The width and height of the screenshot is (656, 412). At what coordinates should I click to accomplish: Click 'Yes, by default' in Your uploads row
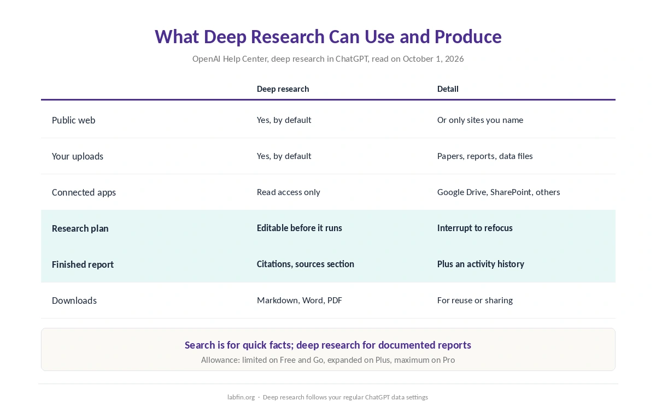point(284,156)
